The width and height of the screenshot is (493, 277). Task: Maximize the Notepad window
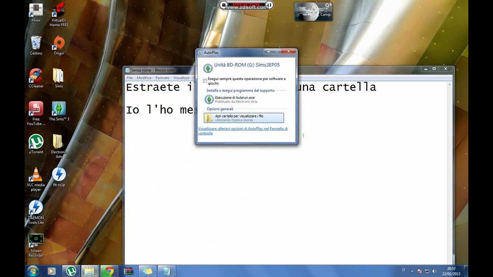434,69
